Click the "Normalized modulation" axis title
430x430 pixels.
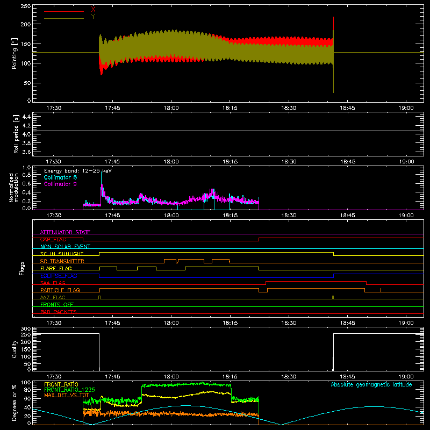(14, 188)
